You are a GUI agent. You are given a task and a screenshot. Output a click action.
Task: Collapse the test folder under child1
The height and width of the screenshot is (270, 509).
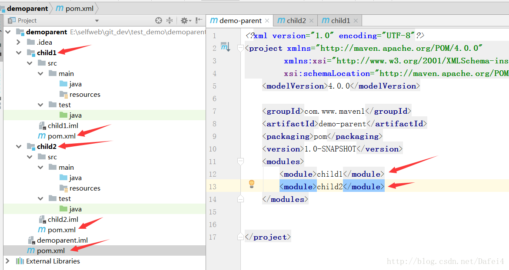(x=40, y=105)
